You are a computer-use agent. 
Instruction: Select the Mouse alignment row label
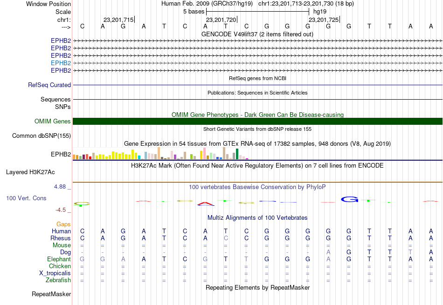point(62,245)
